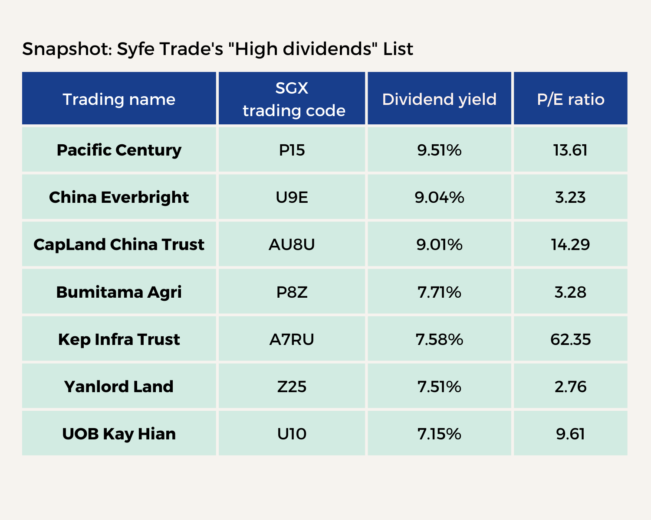Select the Yanlord Land name cell
The image size is (651, 520).
119,387
